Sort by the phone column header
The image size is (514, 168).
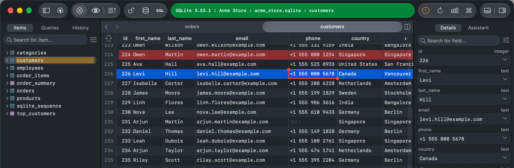[313, 38]
